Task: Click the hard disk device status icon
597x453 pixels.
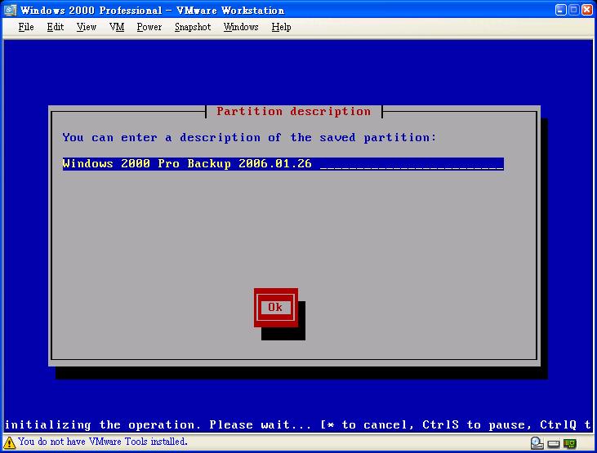Action: pos(537,443)
